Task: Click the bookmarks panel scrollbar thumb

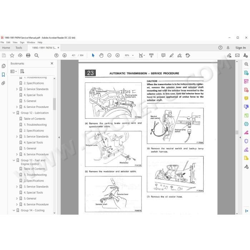Action: pos(54,104)
